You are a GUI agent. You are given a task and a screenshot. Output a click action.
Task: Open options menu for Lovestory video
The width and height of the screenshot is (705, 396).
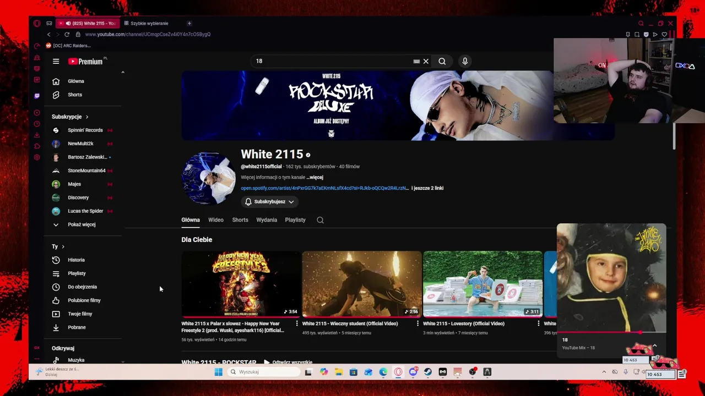click(539, 324)
